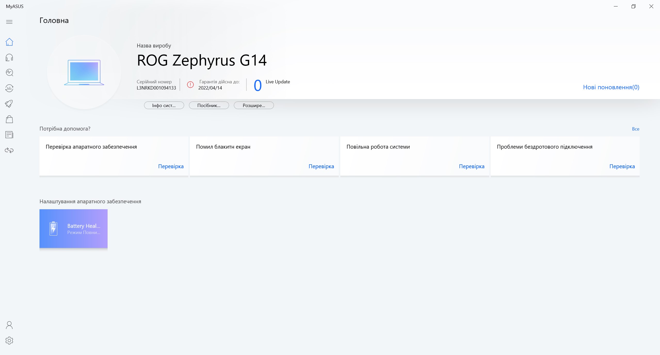This screenshot has width=660, height=355.
Task: Restore down the MyASUS window
Action: tap(633, 6)
